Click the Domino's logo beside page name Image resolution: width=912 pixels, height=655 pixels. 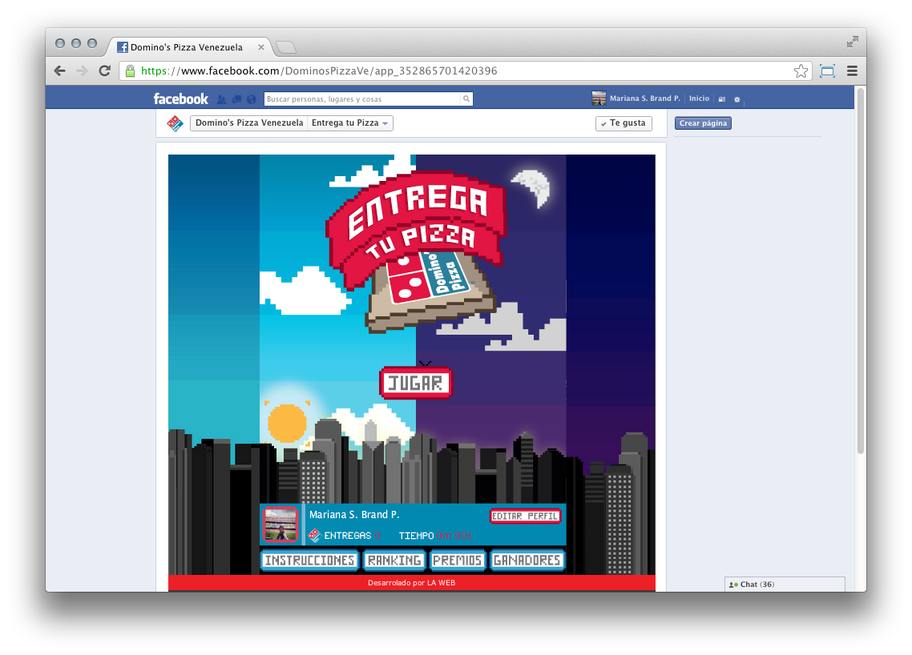[175, 123]
